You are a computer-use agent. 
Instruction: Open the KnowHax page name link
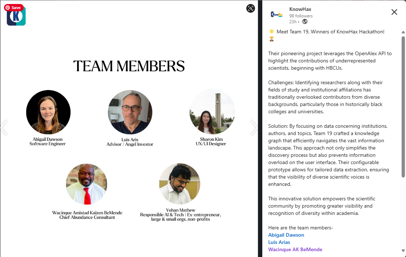tap(300, 9)
